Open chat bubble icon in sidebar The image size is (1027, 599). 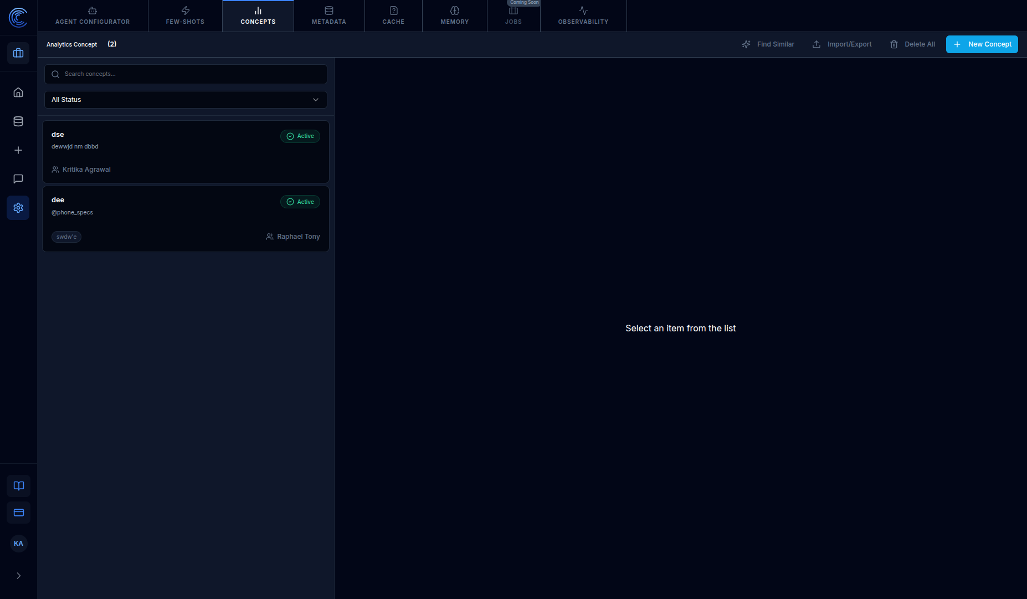click(18, 179)
